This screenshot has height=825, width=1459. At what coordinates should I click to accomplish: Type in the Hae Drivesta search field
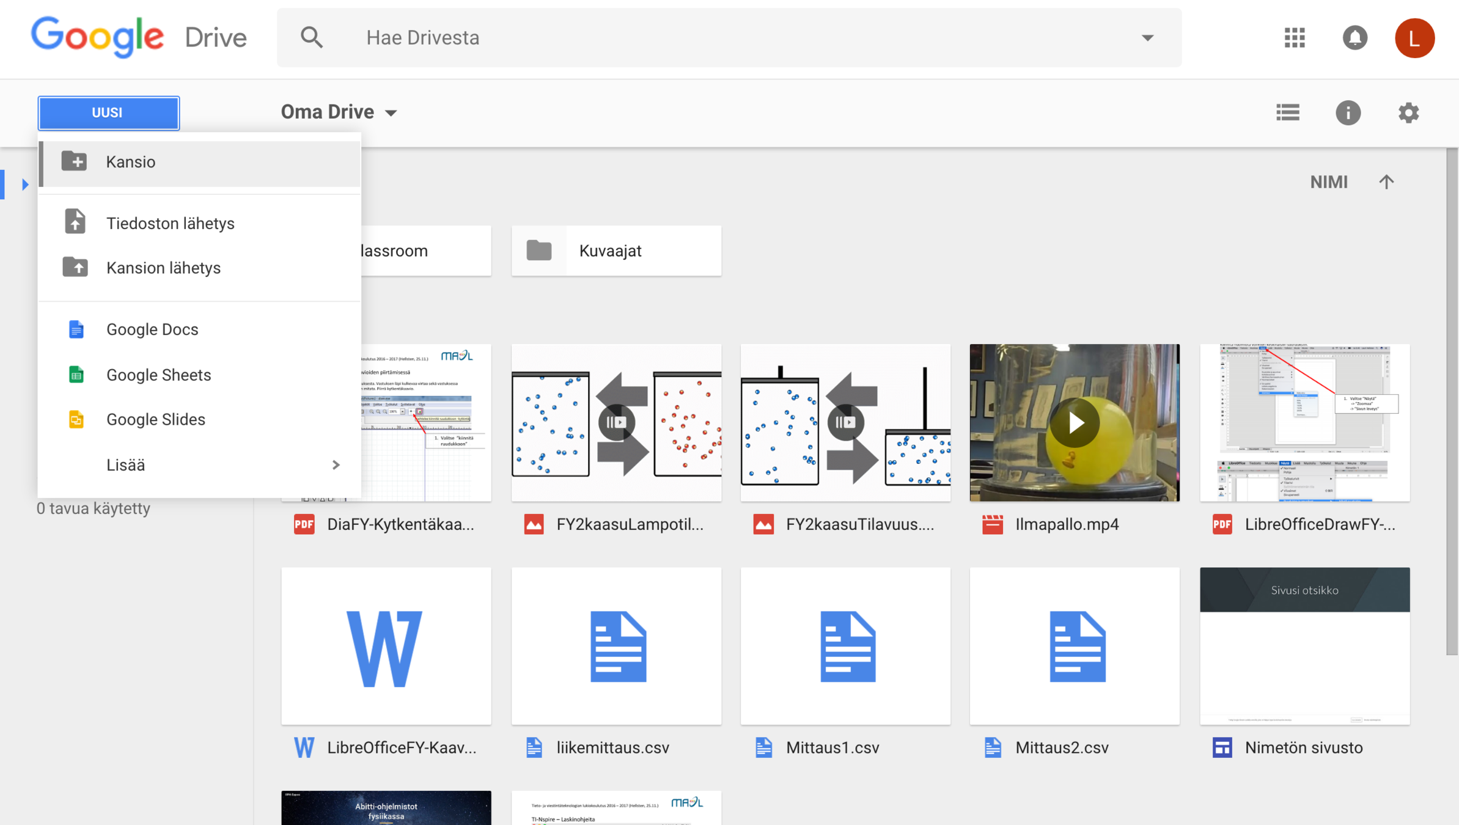703,38
